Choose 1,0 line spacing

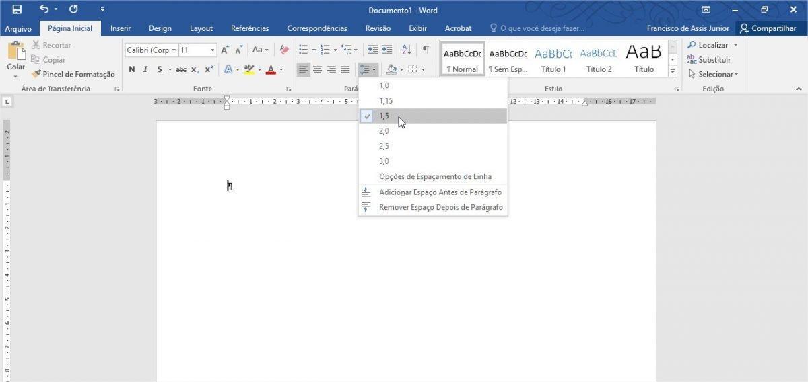[432, 85]
